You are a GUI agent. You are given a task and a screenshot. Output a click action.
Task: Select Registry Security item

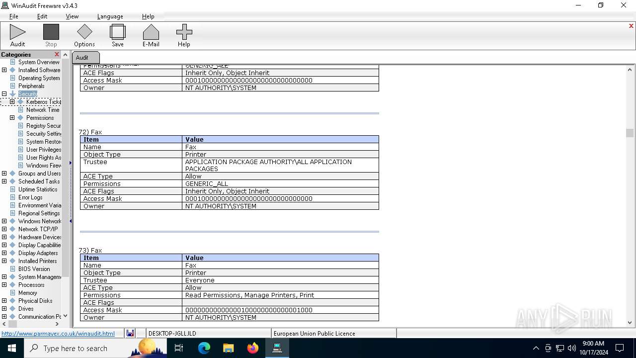pyautogui.click(x=44, y=126)
